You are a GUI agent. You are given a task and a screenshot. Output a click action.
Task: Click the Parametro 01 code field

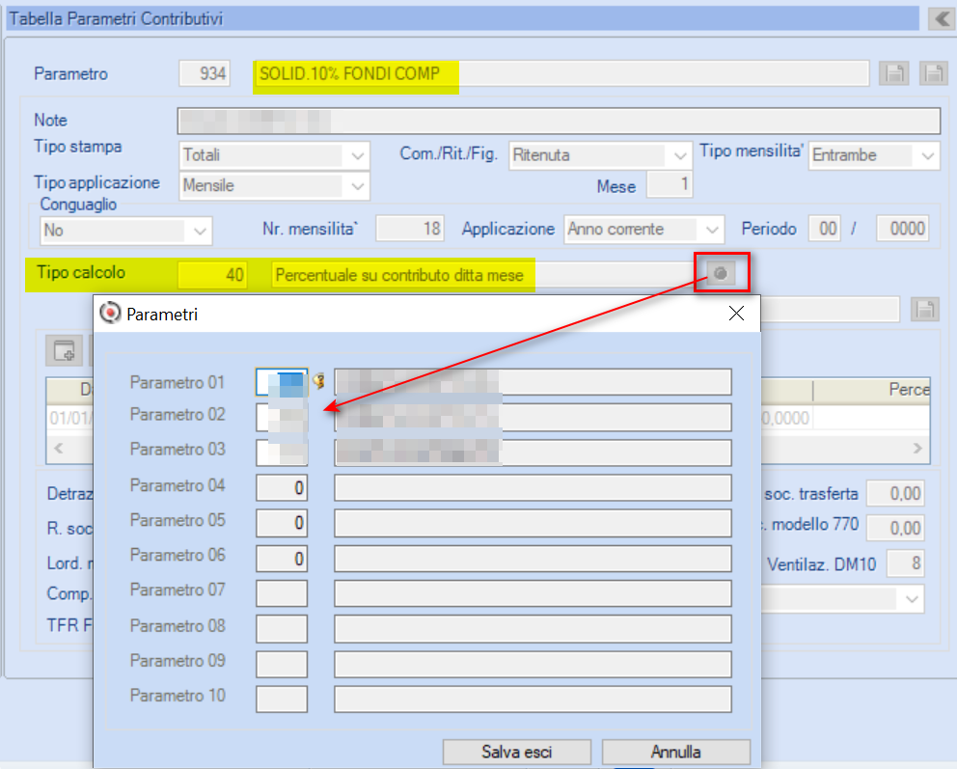click(282, 382)
